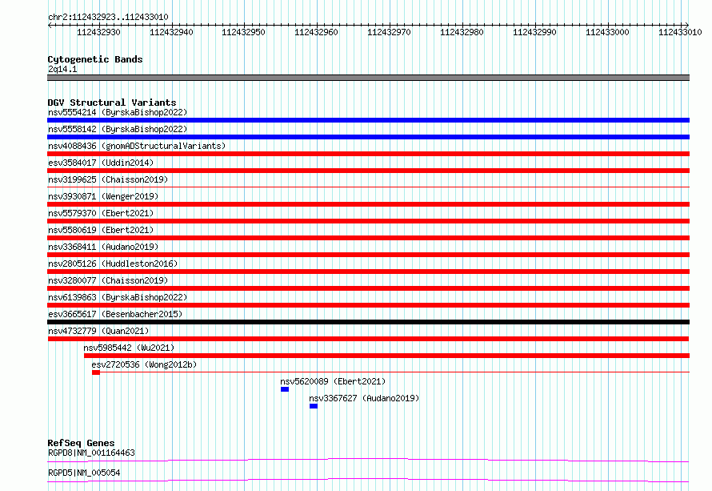
Task: Click the nsv5579370 (Ebert2021) label
Action: click(x=101, y=213)
